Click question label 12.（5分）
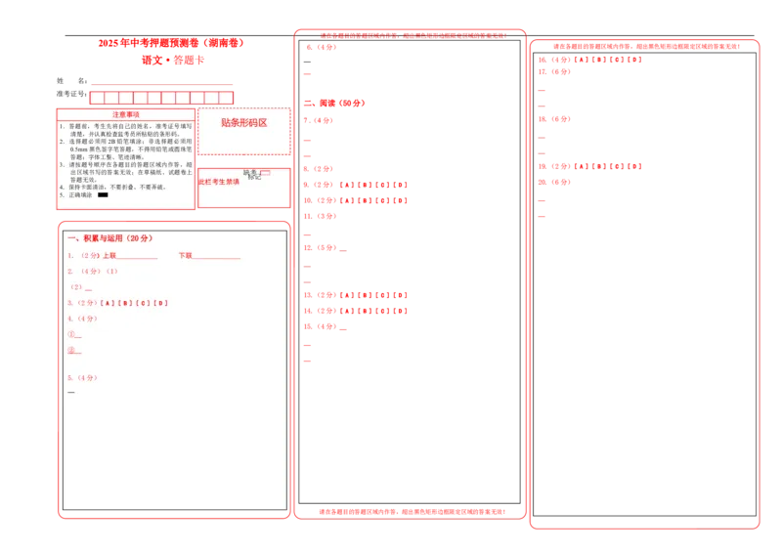782x553 pixels. point(321,248)
